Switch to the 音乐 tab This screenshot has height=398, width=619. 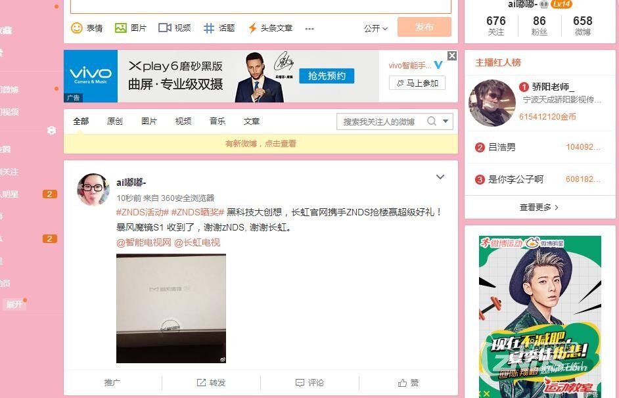point(218,121)
